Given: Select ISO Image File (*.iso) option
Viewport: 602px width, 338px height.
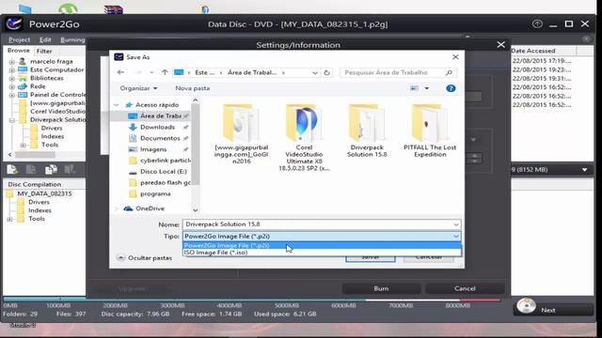Looking at the screenshot, I should (322, 253).
